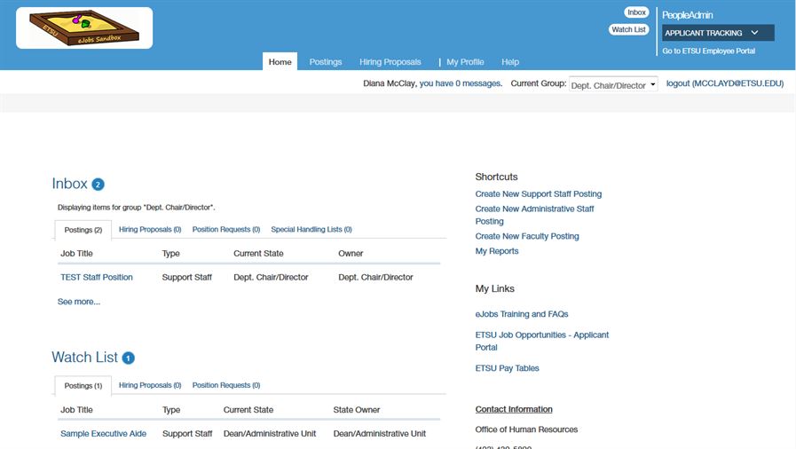The height and width of the screenshot is (449, 796).
Task: Click the Watch List count badge
Action: click(x=128, y=358)
